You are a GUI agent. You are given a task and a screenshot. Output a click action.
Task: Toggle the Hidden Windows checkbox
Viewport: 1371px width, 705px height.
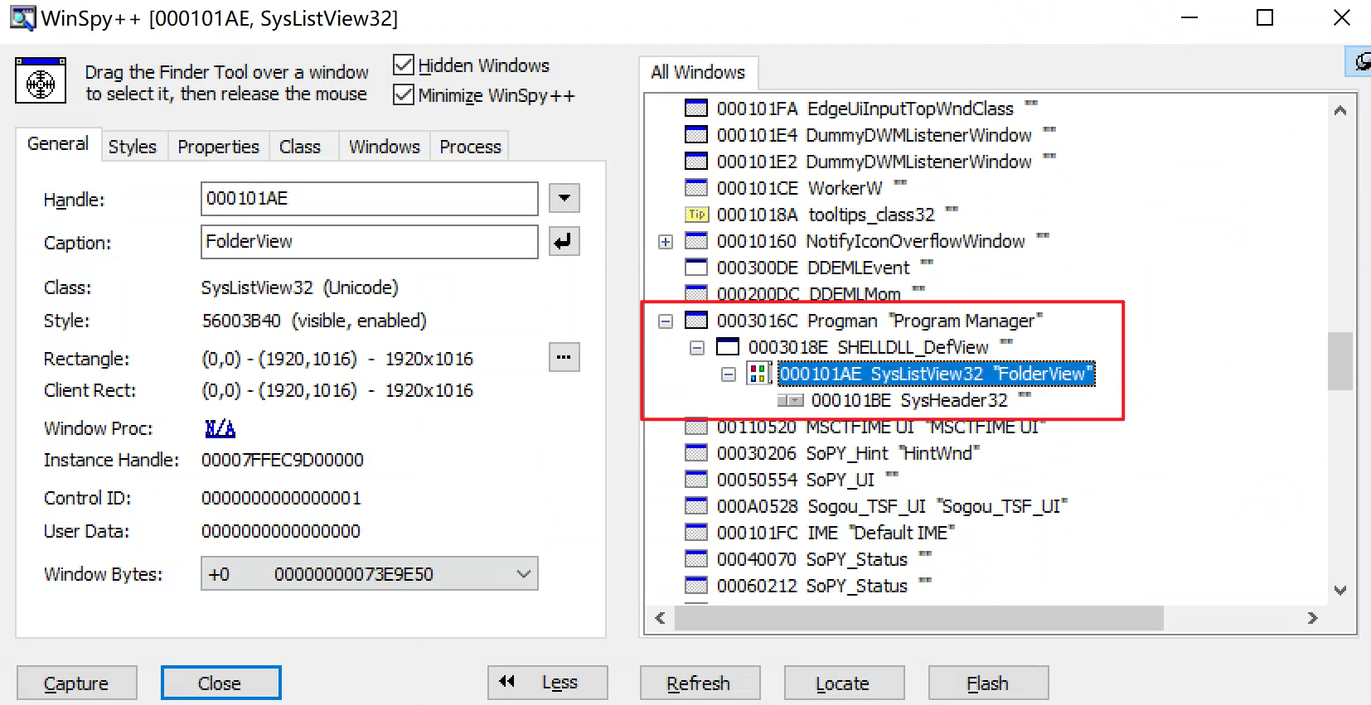(404, 65)
